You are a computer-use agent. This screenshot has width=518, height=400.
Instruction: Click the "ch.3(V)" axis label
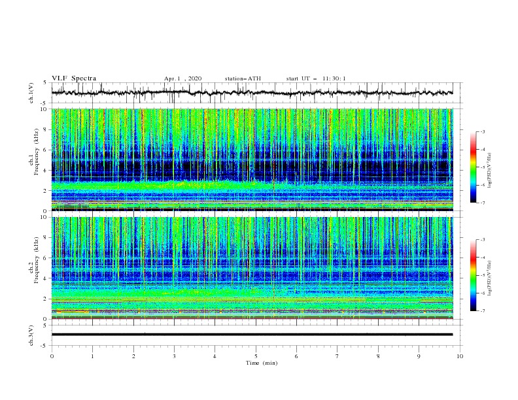(x=31, y=335)
